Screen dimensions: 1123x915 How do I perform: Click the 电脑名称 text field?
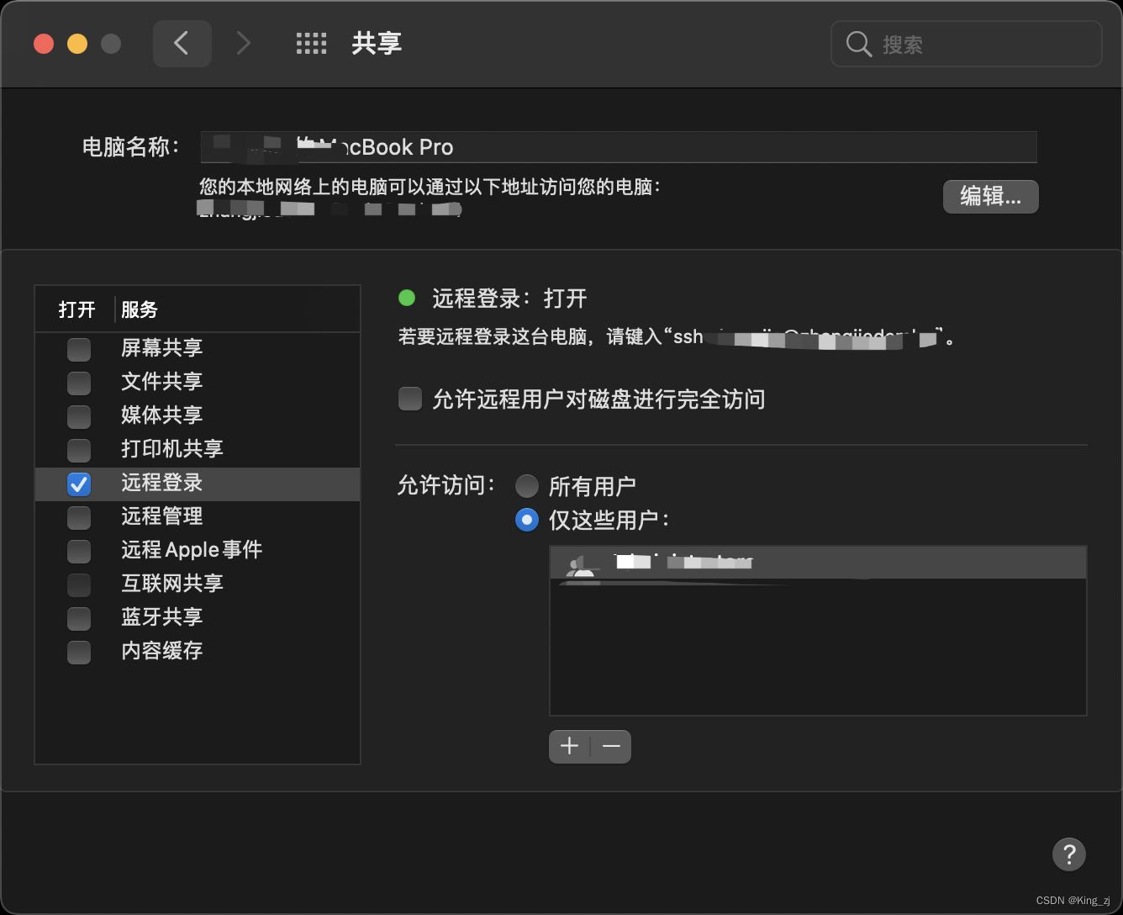pyautogui.click(x=619, y=147)
